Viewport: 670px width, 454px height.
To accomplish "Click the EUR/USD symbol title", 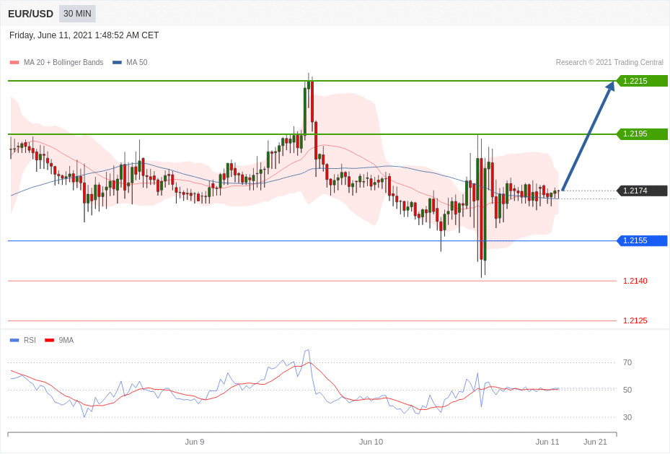I will pos(30,14).
